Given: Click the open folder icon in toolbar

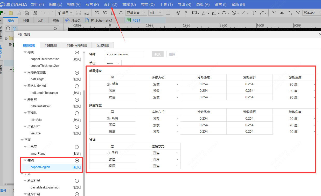Looking at the screenshot, I should (11, 13).
